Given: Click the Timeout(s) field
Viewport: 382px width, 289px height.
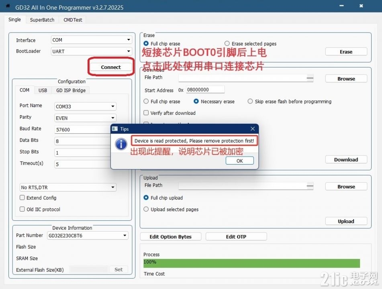Looking at the screenshot, I should coord(83,164).
